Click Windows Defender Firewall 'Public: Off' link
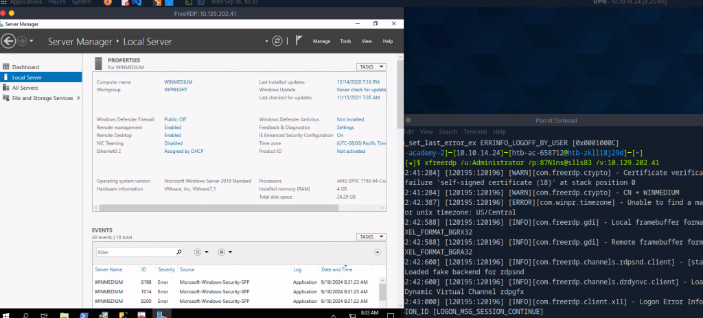This screenshot has width=703, height=318. [175, 119]
